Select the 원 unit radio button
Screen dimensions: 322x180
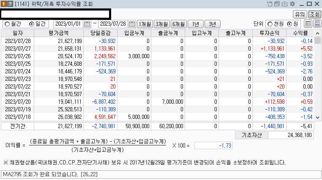pyautogui.click(x=289, y=24)
